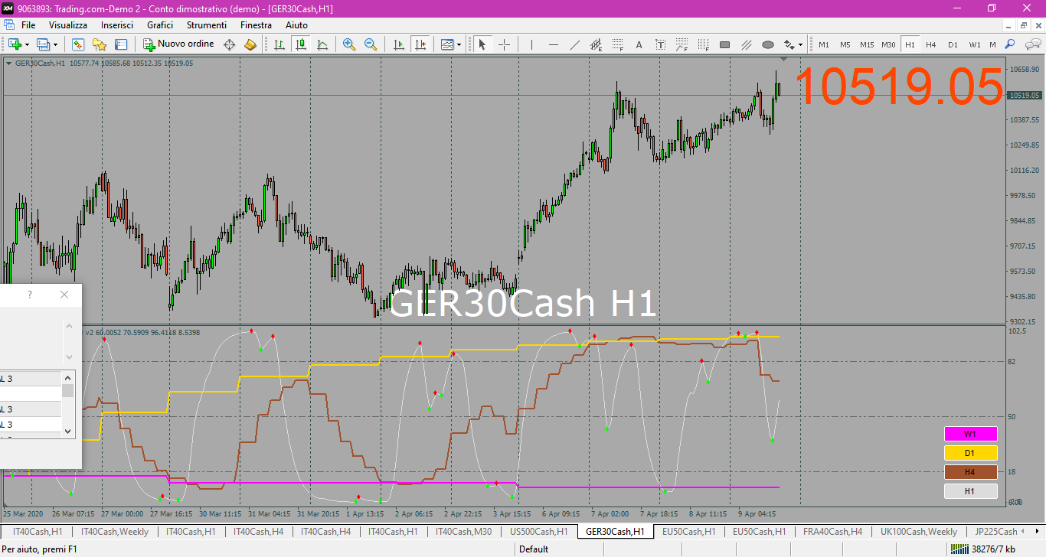The height and width of the screenshot is (557, 1046).
Task: Open the Aiuto menu
Action: click(296, 25)
